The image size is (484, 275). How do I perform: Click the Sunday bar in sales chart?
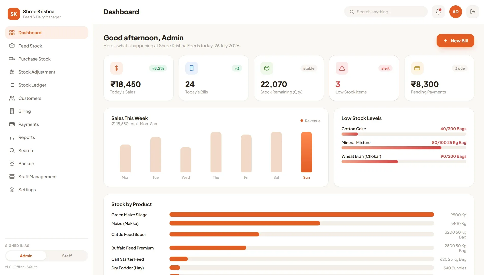tap(306, 152)
